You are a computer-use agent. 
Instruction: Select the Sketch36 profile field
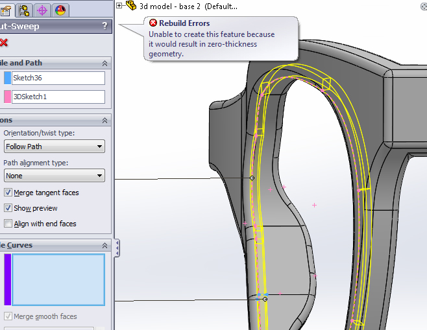(x=58, y=78)
